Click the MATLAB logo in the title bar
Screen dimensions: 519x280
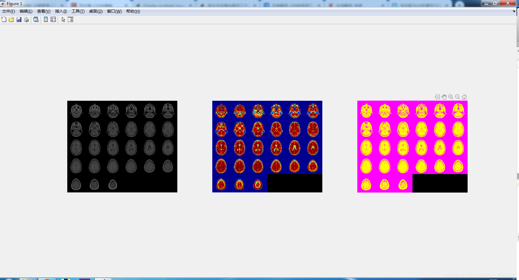(3, 3)
